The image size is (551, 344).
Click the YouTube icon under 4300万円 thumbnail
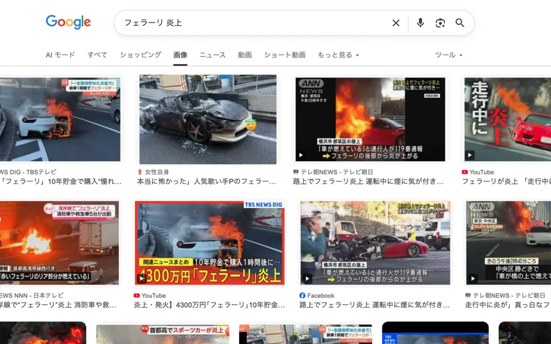pyautogui.click(x=137, y=296)
